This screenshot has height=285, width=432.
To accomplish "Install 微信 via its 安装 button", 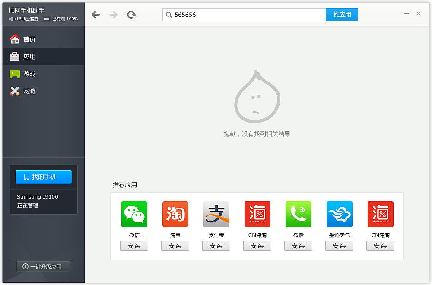I will 134,246.
